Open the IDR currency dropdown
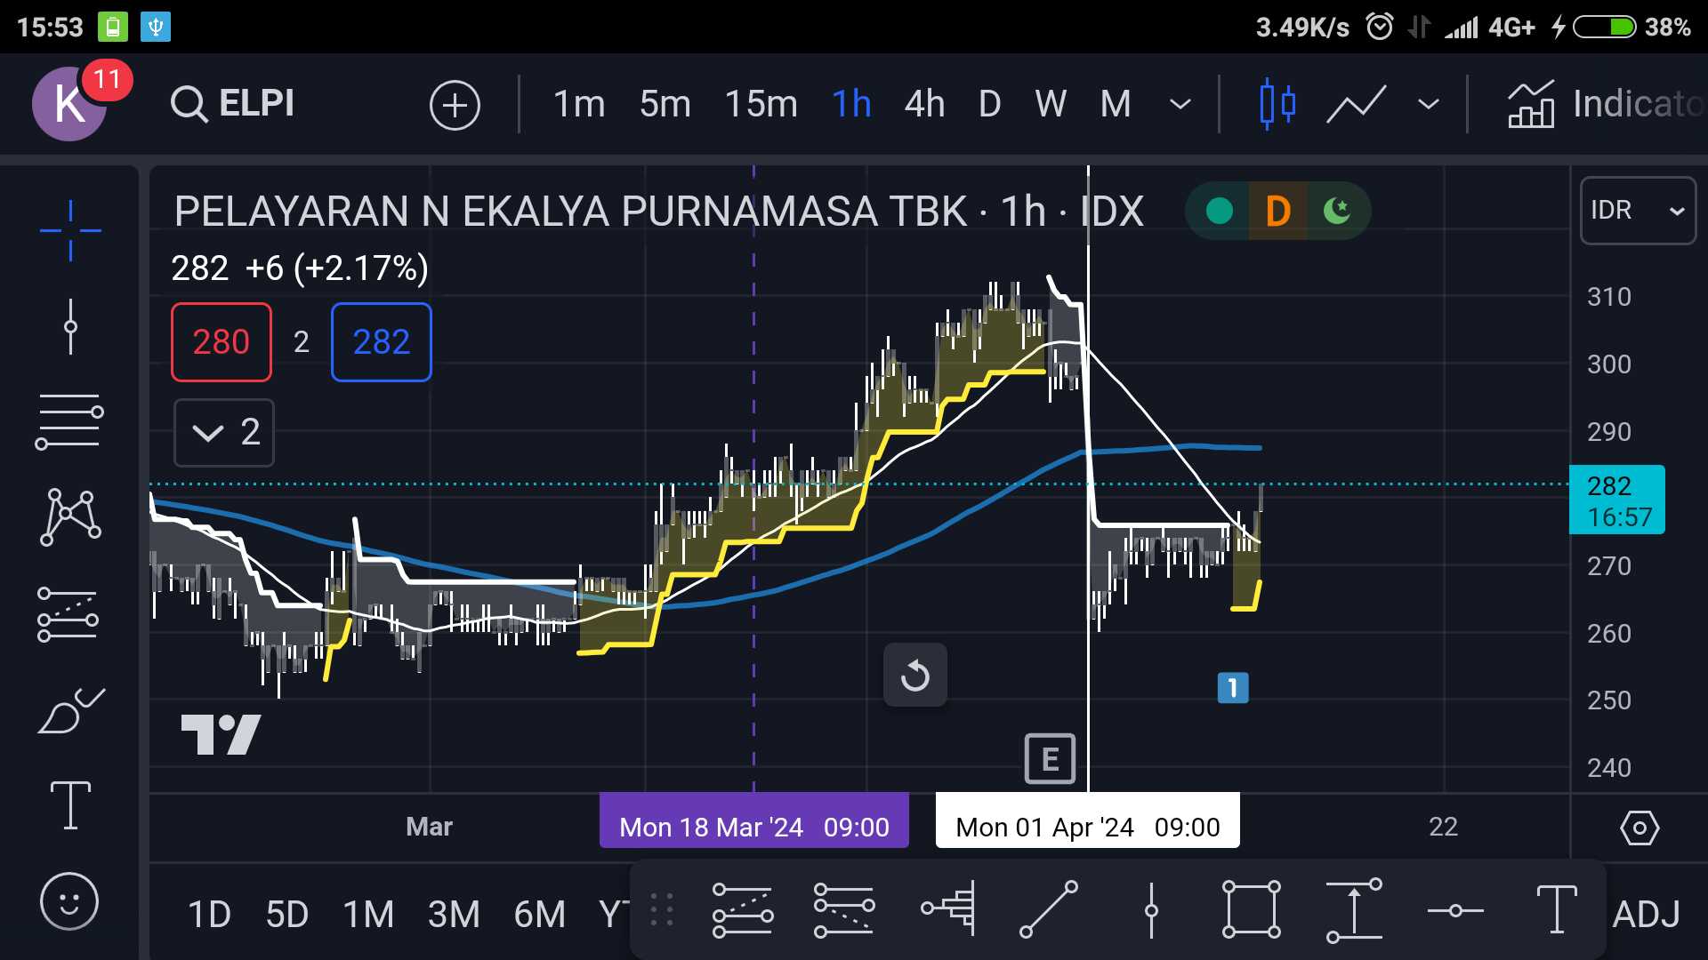 [x=1637, y=211]
